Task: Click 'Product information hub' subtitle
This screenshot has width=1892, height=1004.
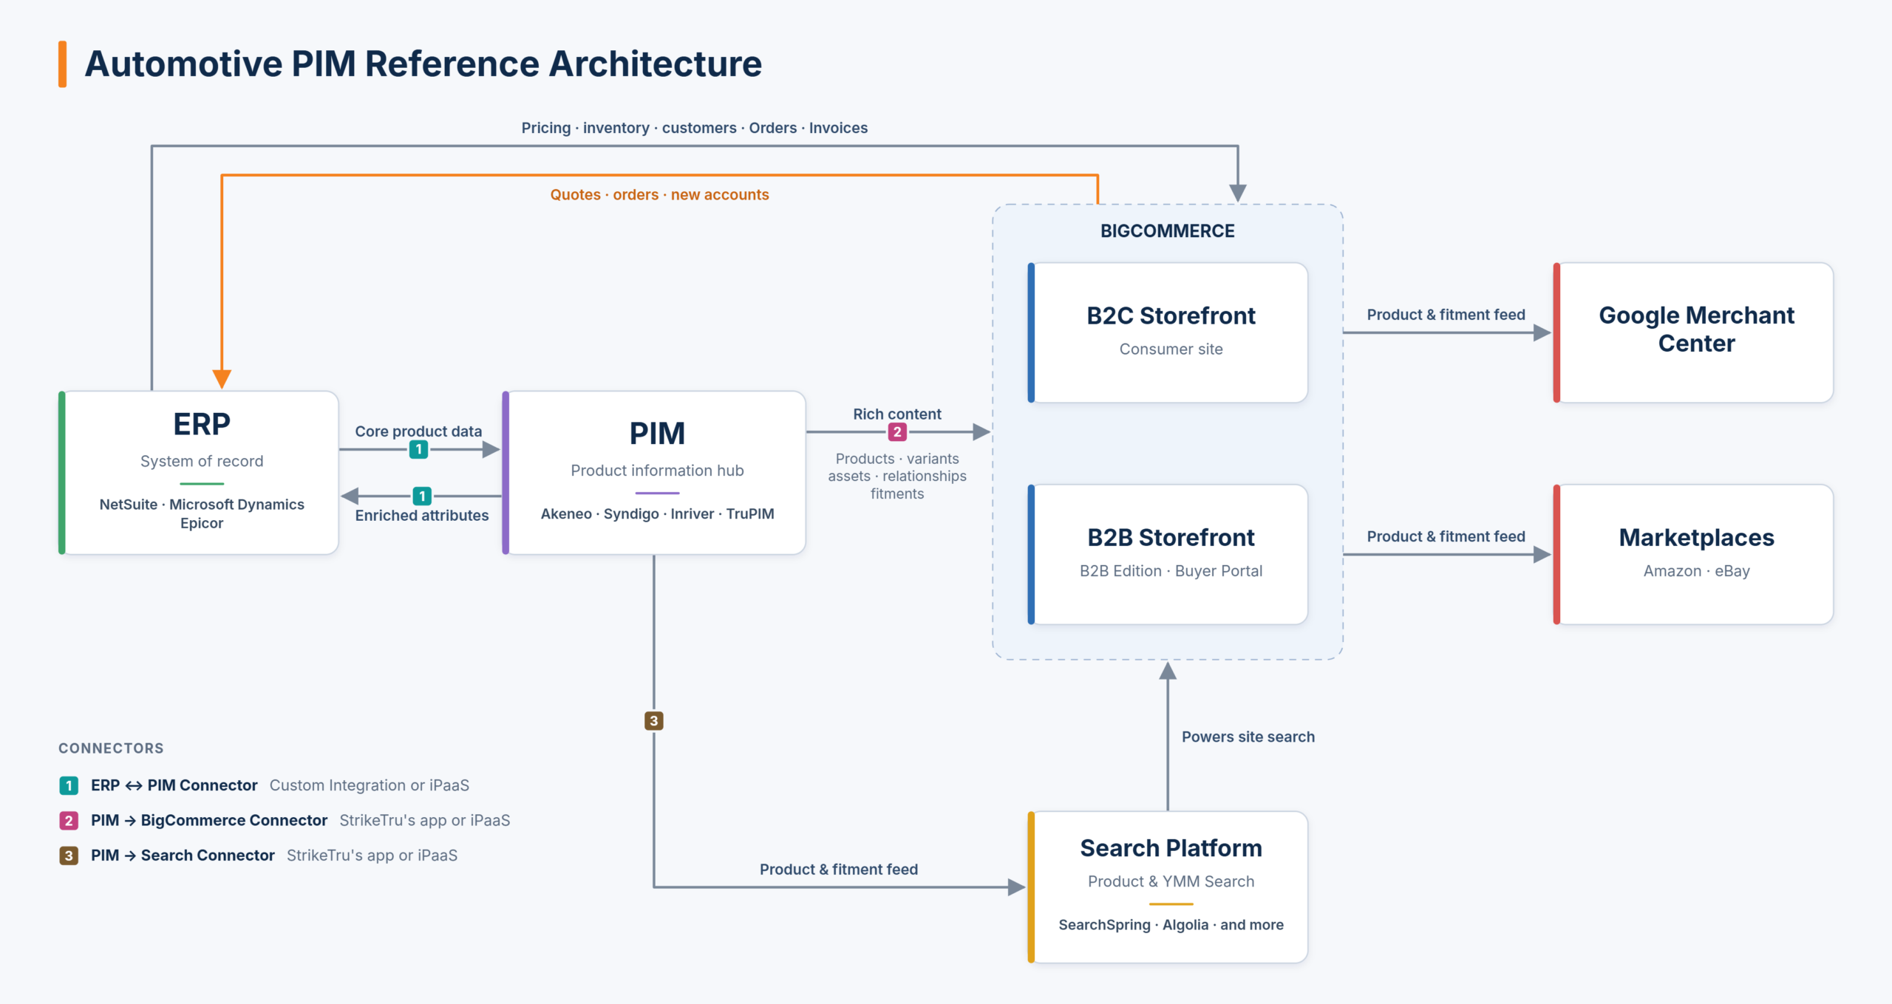Action: pyautogui.click(x=657, y=471)
